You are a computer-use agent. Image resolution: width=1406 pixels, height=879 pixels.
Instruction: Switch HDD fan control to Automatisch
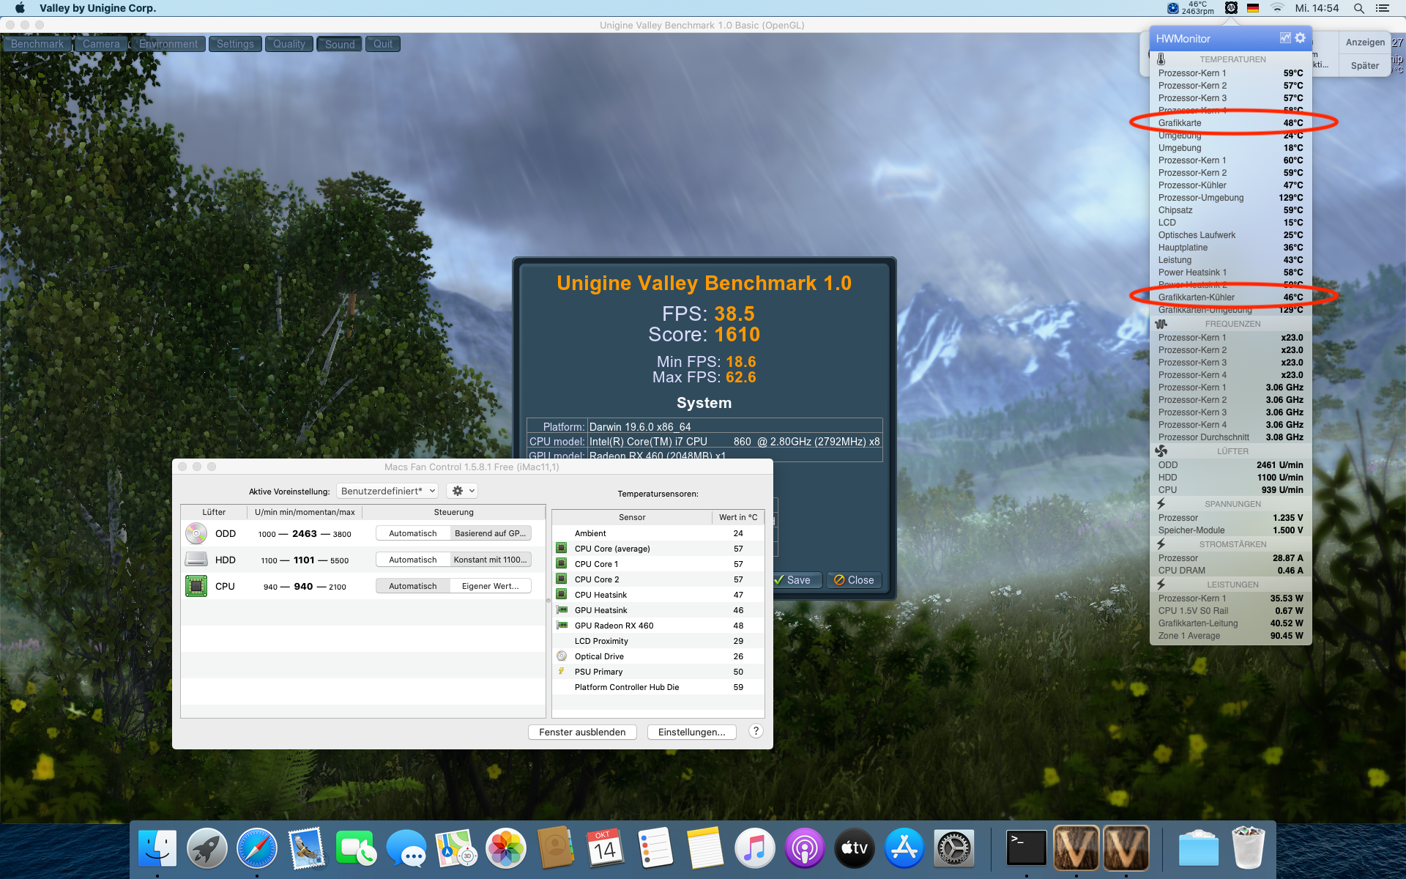coord(412,560)
